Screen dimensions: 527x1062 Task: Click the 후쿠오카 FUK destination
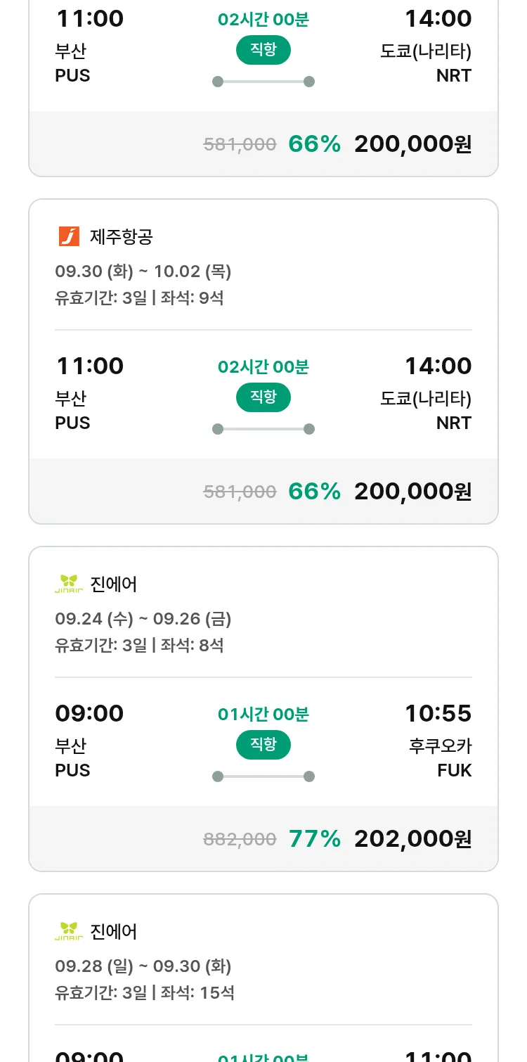(440, 757)
